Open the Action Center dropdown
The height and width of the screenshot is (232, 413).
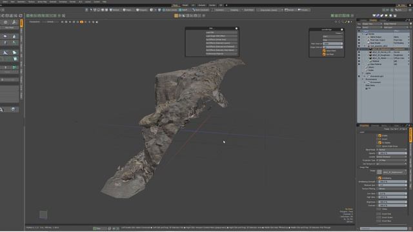click(x=170, y=10)
